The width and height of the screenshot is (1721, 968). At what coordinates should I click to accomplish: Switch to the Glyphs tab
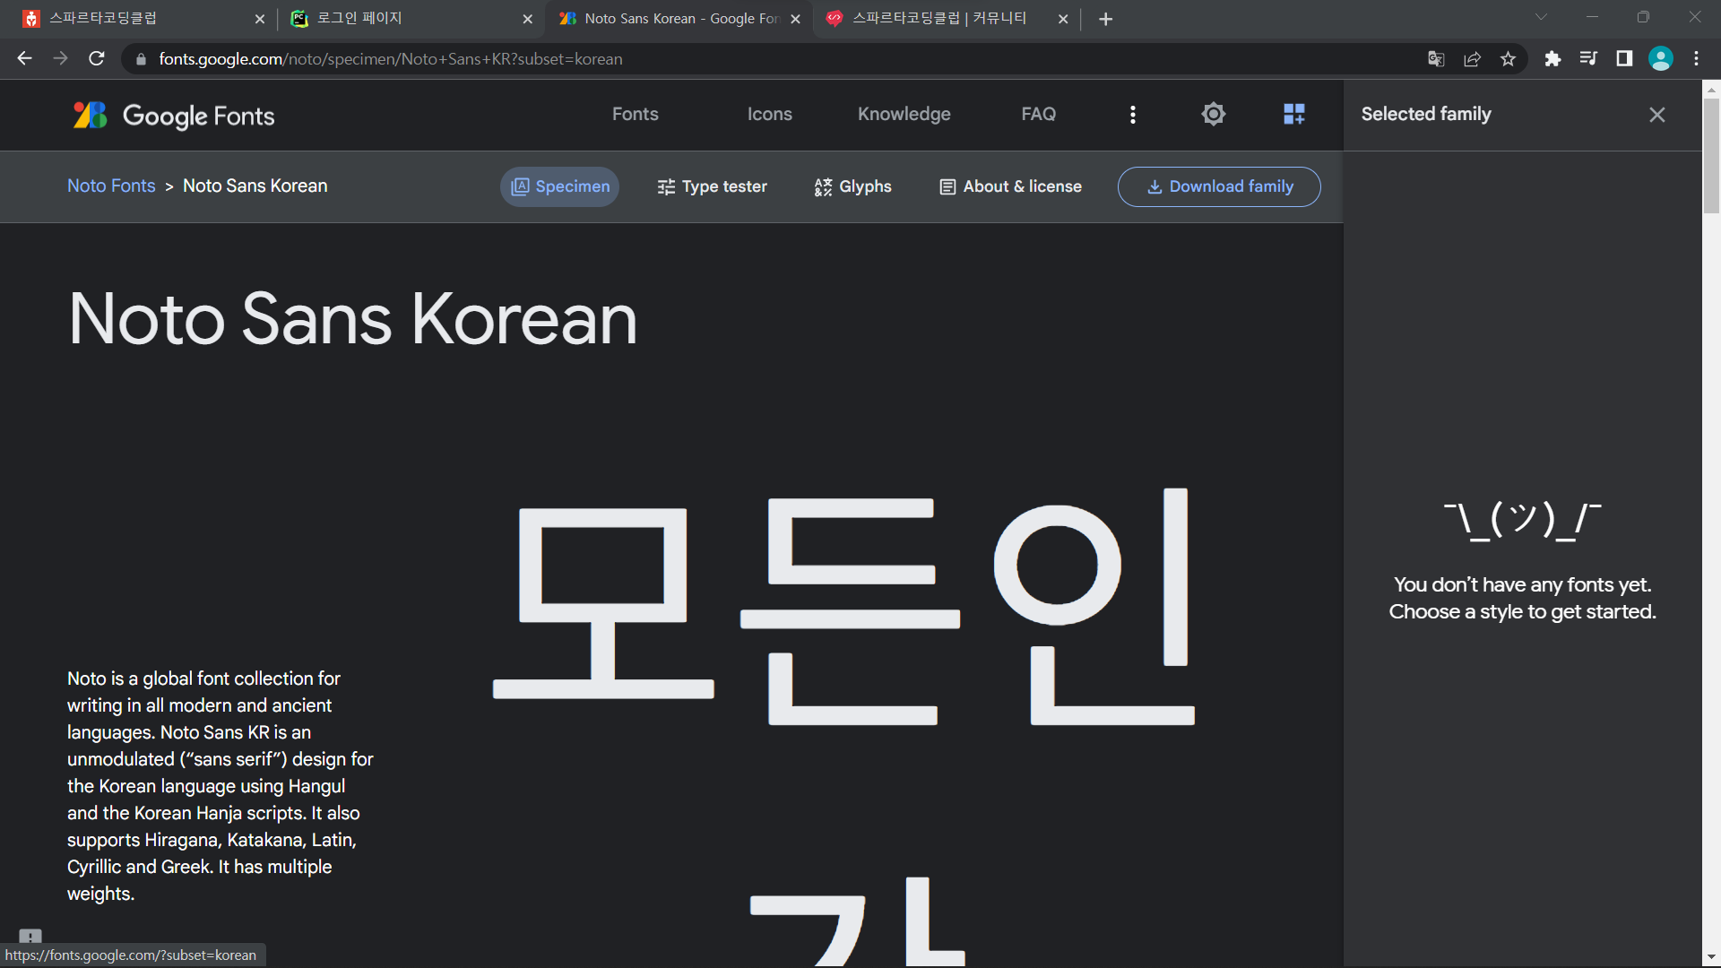click(x=852, y=186)
